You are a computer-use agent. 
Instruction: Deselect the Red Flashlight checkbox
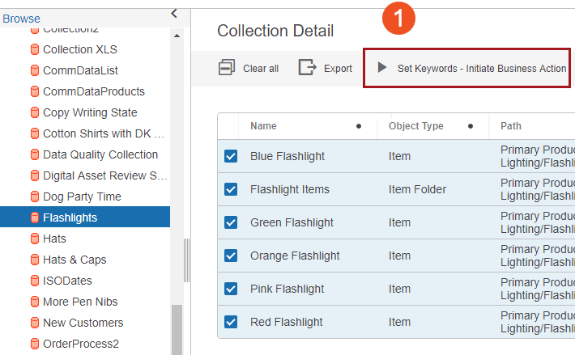coord(231,322)
